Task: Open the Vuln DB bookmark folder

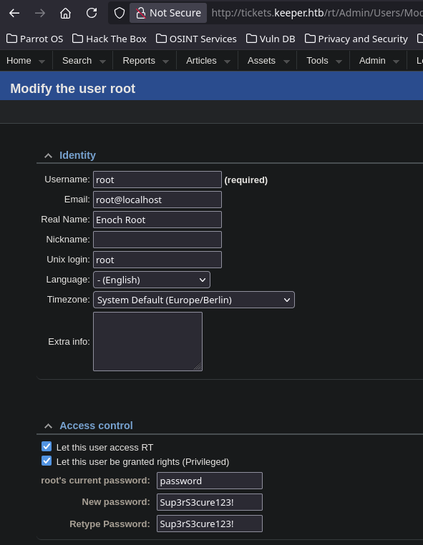Action: pyautogui.click(x=271, y=39)
